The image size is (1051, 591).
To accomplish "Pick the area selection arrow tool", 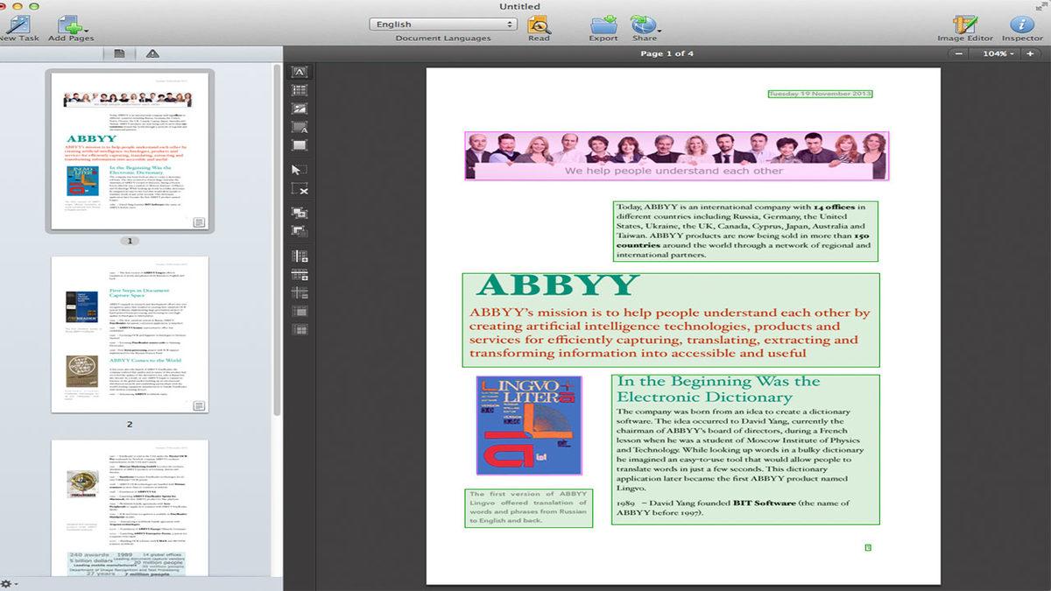I will click(300, 169).
